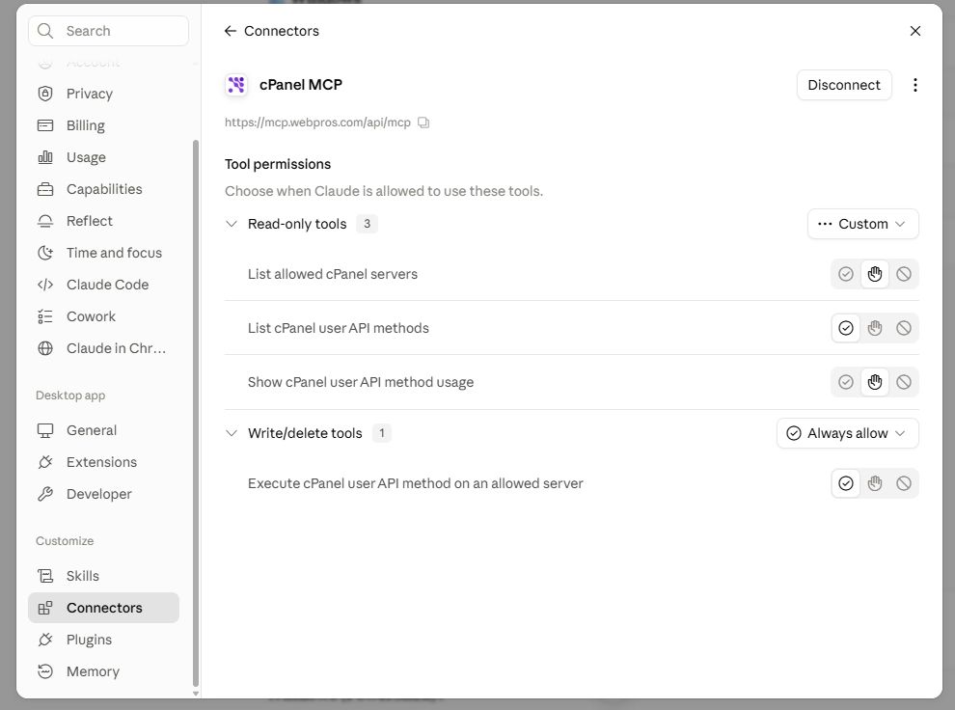The height and width of the screenshot is (710, 955).
Task: Set List allowed cPanel servers to needs approval
Action: tap(875, 274)
